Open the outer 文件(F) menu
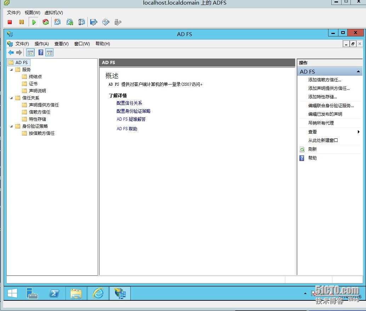Viewport: 366px width, 311px height. click(x=14, y=13)
